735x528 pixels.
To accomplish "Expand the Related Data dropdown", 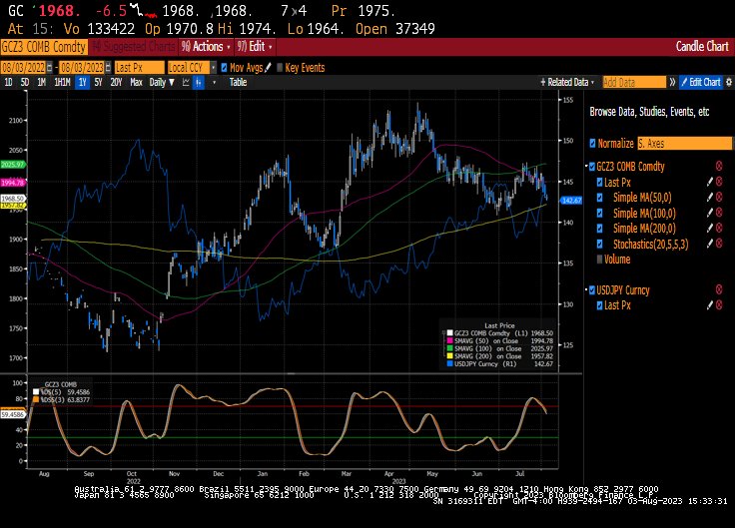I will (x=567, y=83).
